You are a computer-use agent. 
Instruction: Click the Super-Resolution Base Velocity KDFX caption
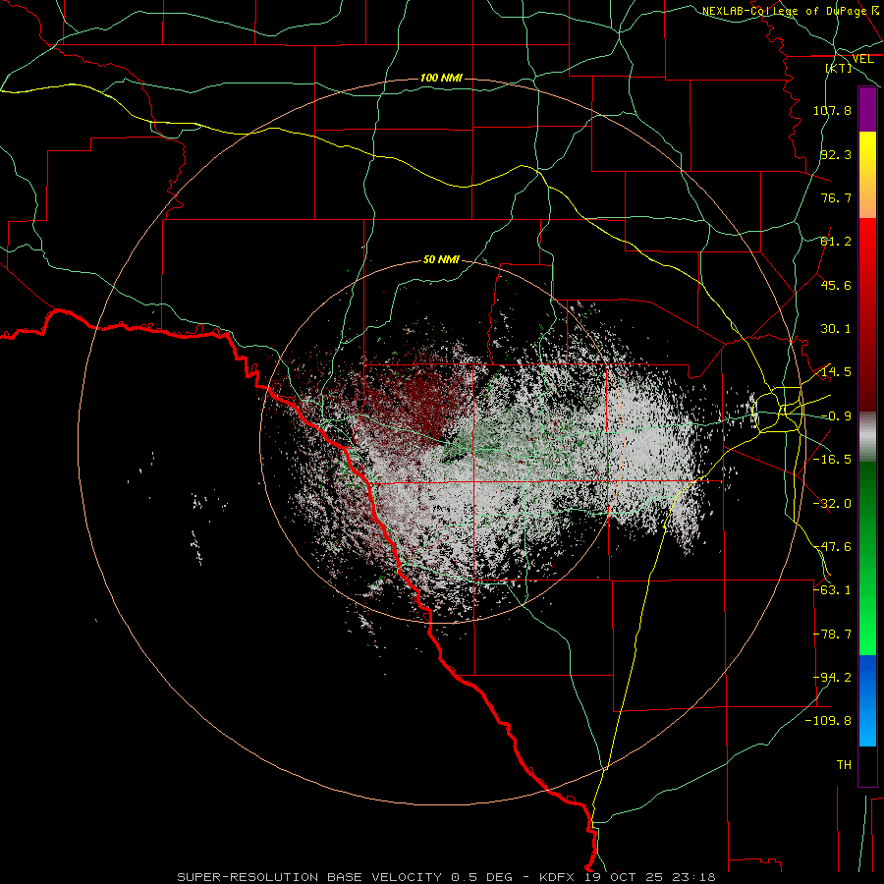[446, 877]
